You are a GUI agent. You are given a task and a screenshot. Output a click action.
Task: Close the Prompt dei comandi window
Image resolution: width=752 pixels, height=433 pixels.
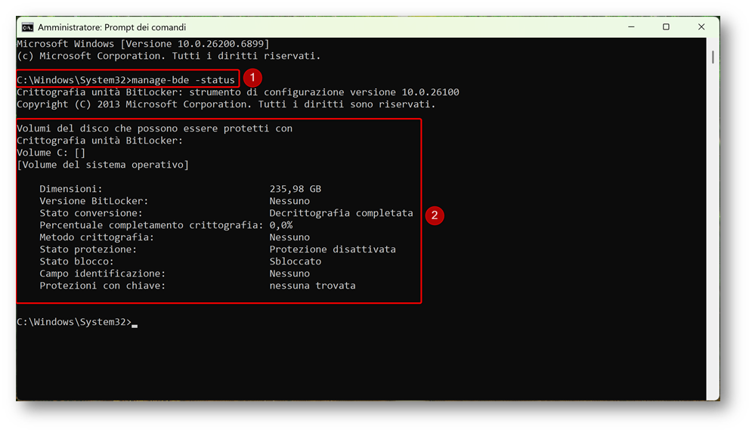coord(701,27)
